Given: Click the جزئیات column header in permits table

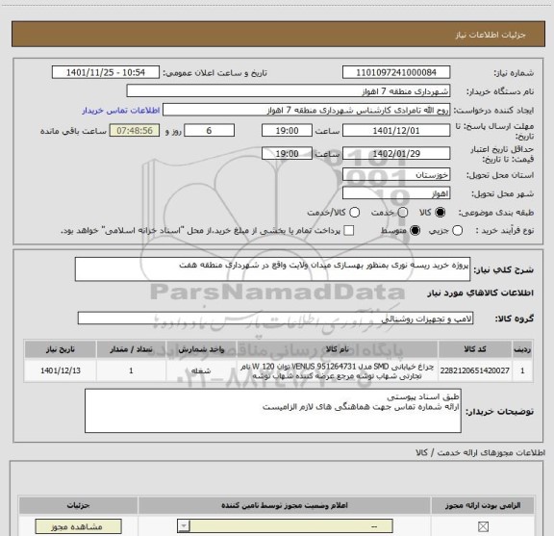Looking at the screenshot, I should (79, 505).
